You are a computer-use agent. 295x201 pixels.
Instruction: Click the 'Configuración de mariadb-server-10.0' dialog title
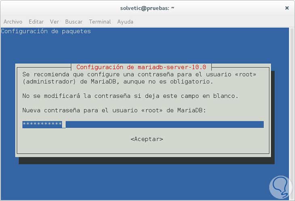click(x=141, y=67)
